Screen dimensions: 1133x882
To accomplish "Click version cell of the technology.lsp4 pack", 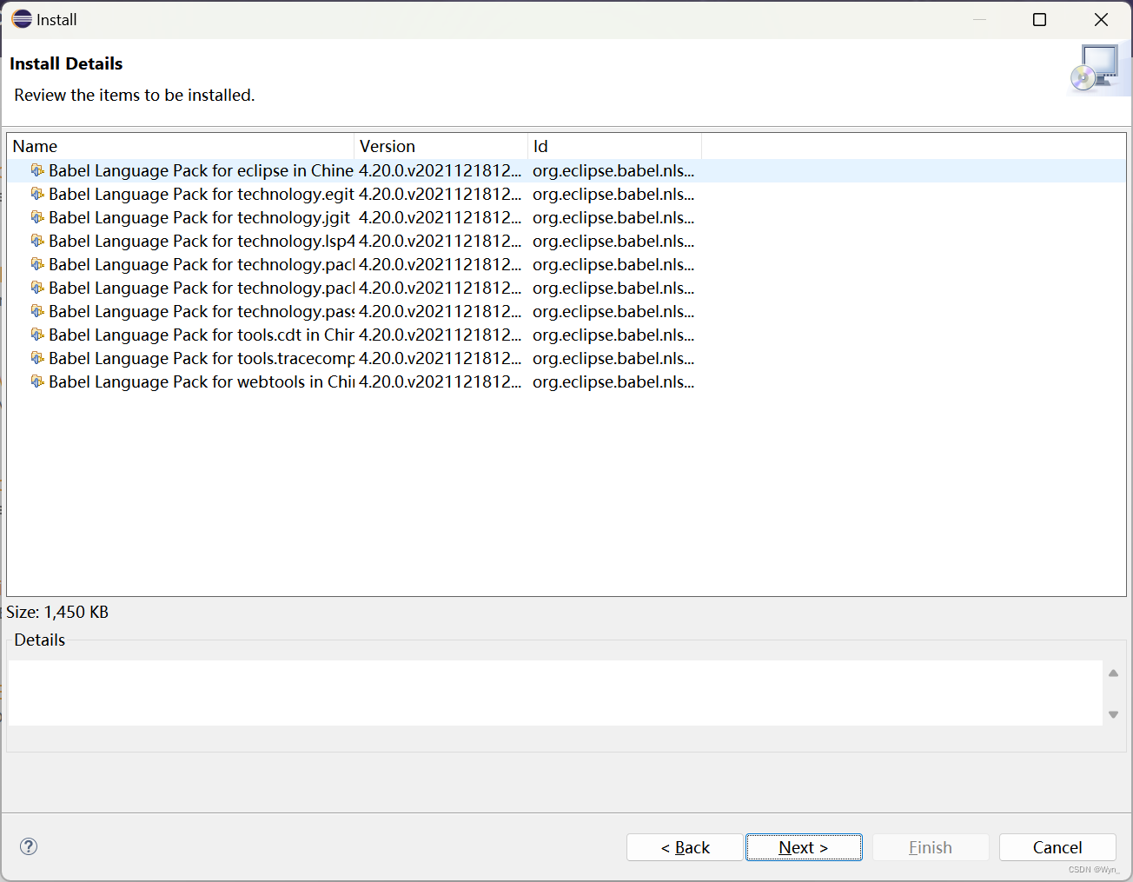I will [441, 241].
